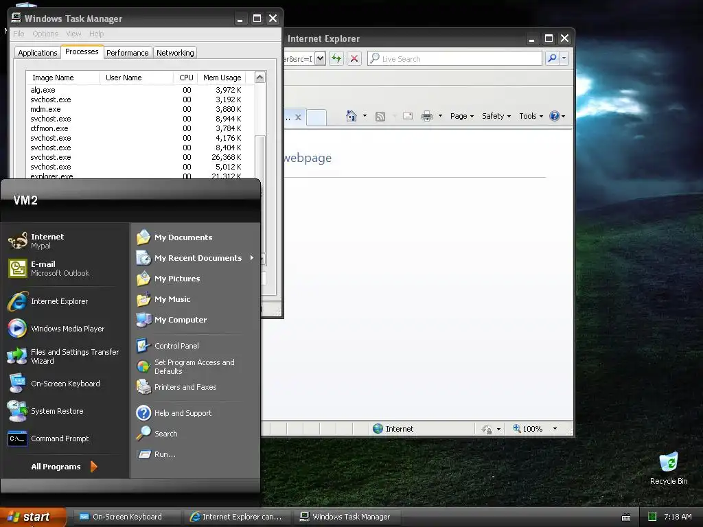This screenshot has width=703, height=527.
Task: Open Home button dropdown arrow
Action: click(365, 116)
